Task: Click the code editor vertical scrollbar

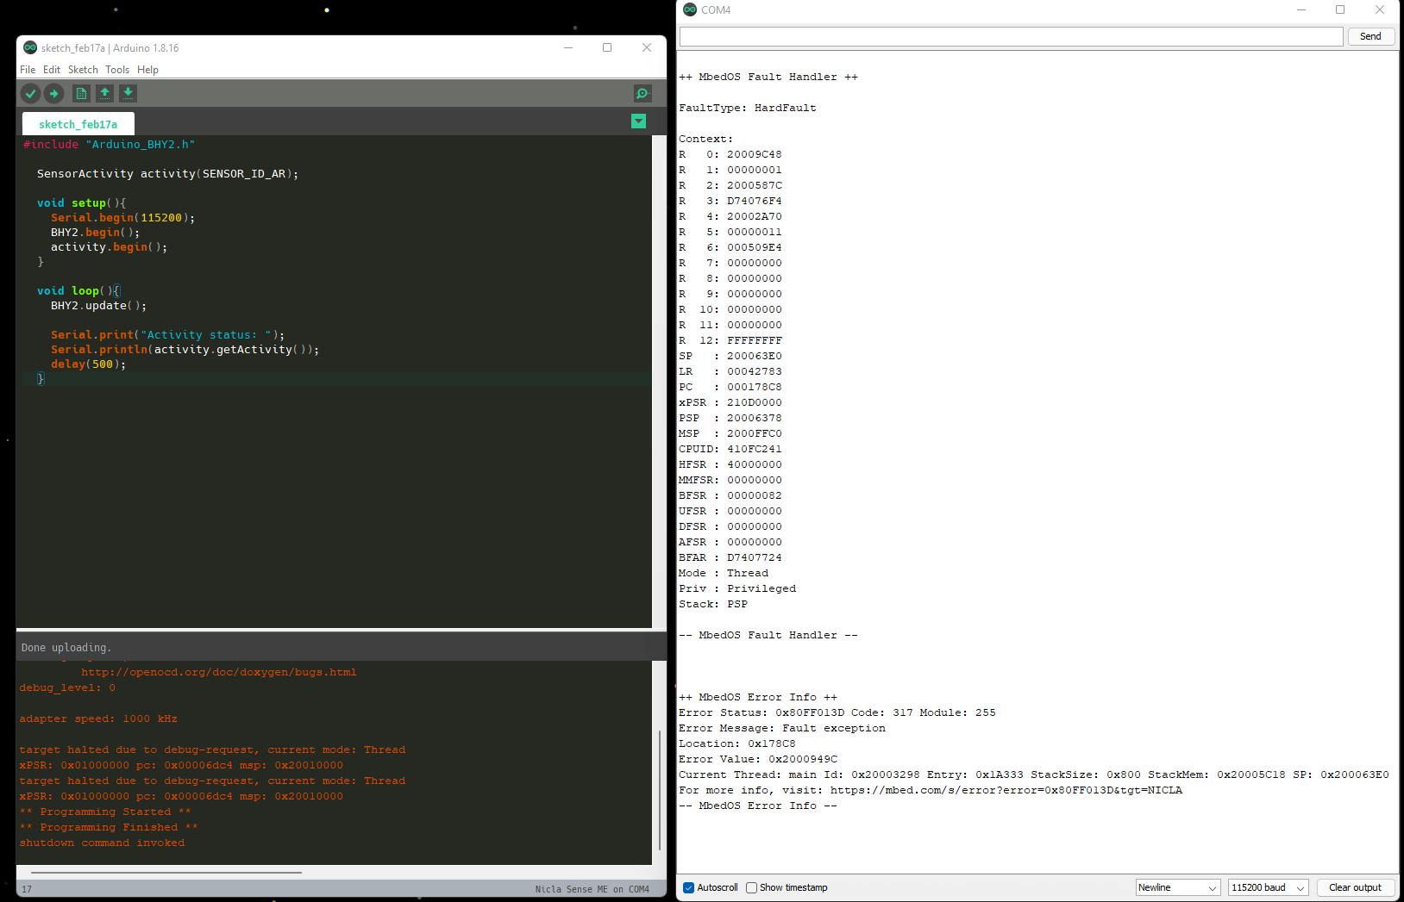Action: point(660,382)
